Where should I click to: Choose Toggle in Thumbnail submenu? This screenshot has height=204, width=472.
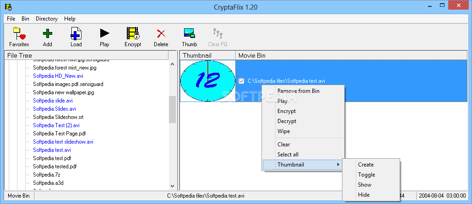click(371, 175)
